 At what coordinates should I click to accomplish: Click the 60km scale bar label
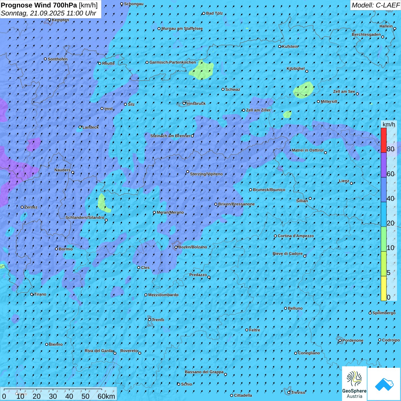point(106,396)
